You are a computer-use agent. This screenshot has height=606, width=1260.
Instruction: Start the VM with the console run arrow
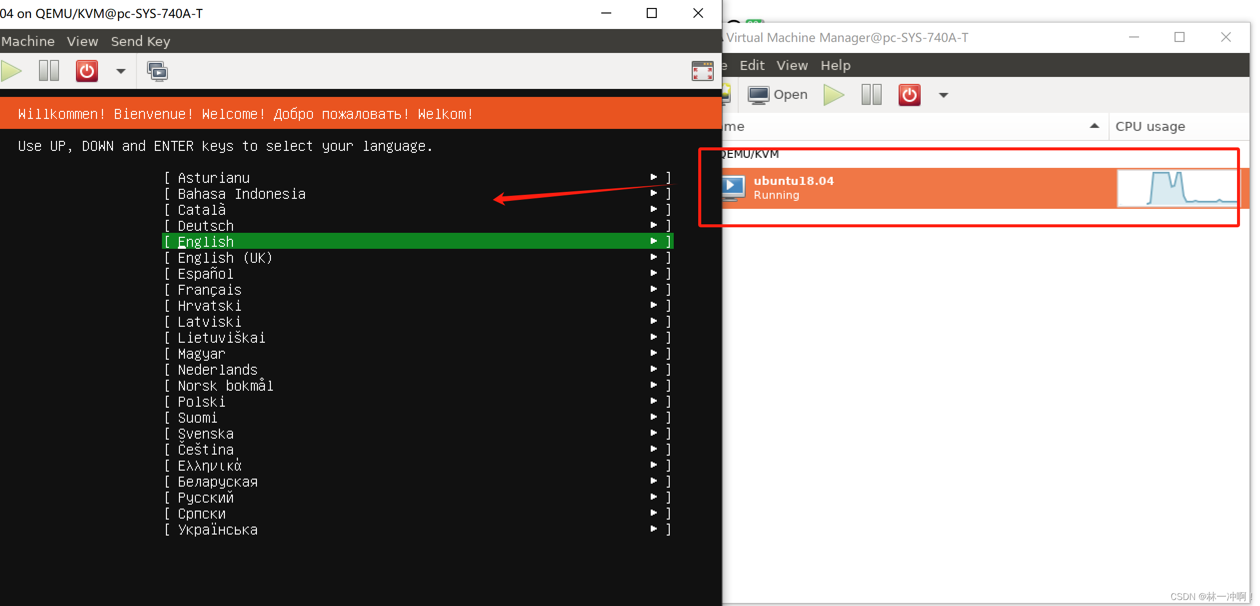tap(10, 70)
